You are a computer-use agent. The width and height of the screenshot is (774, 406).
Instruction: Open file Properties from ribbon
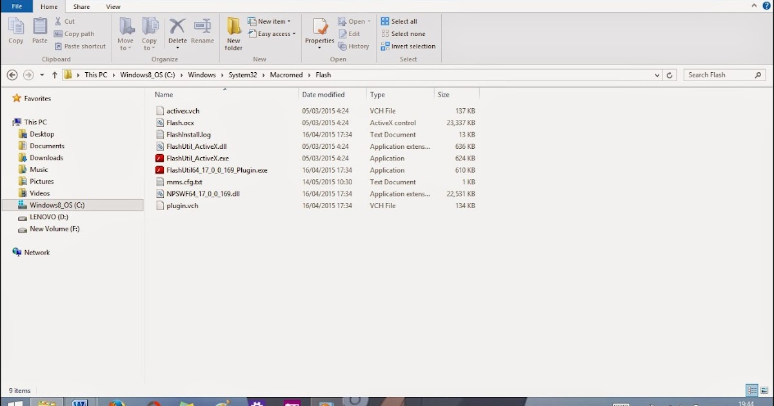[320, 34]
